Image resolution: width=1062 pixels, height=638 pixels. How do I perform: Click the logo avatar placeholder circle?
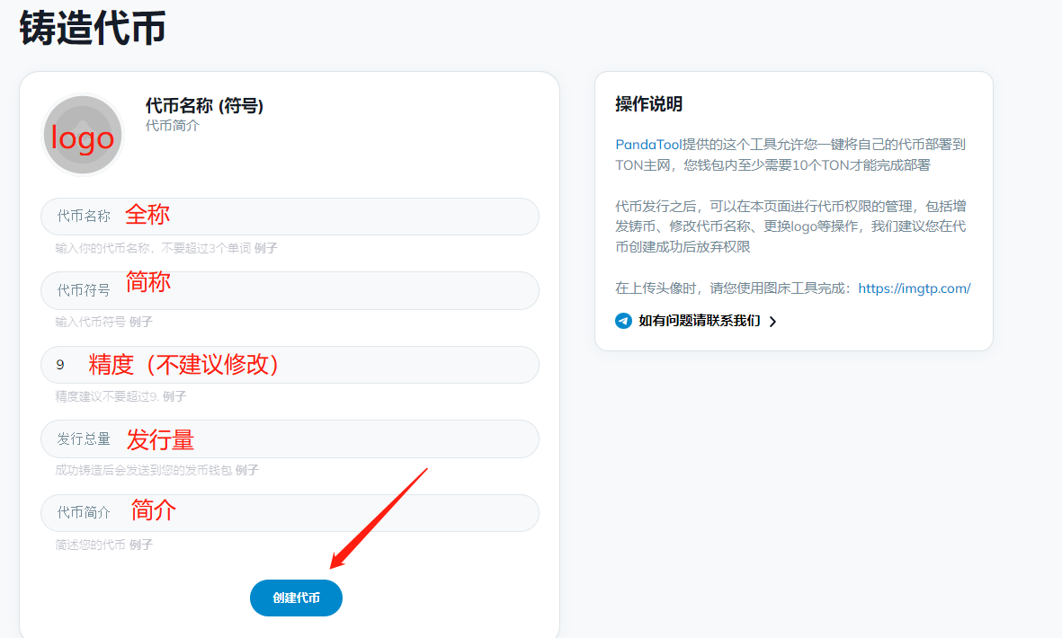(83, 135)
